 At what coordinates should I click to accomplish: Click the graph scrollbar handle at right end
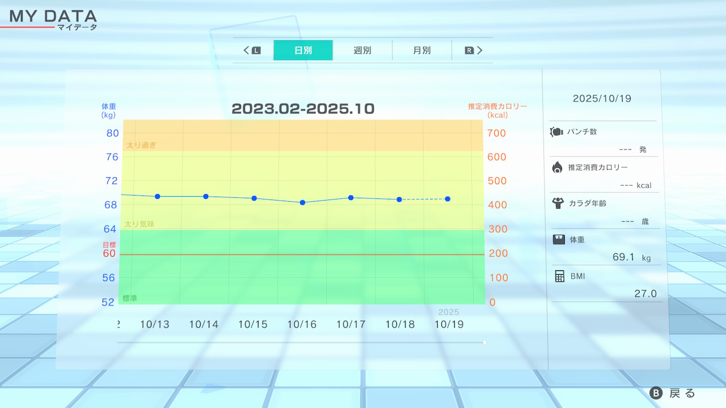tap(484, 342)
